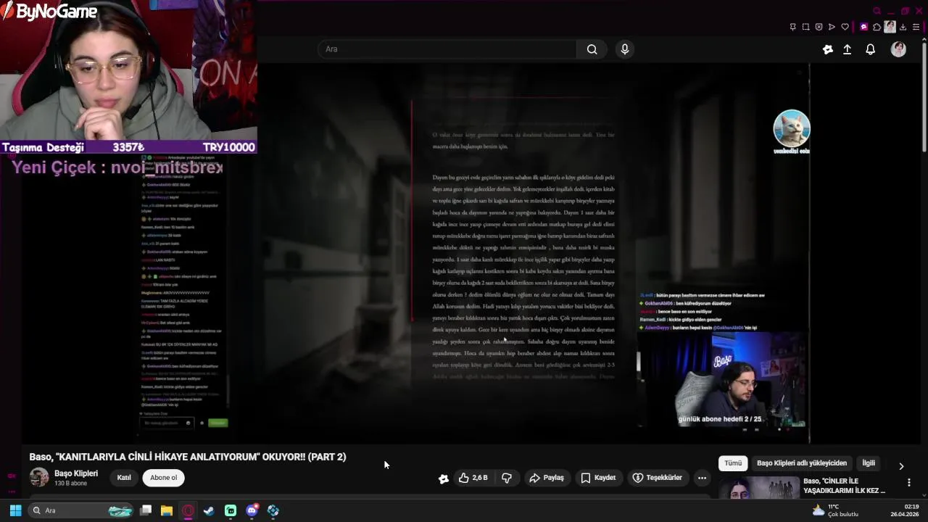Subscribe with the Abone ol button

tap(163, 478)
